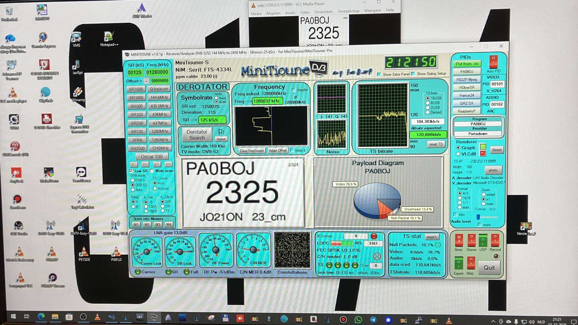Viewport: 578px width, 325px height.
Task: Open WhatsApp from the taskbar
Action: pos(358,320)
